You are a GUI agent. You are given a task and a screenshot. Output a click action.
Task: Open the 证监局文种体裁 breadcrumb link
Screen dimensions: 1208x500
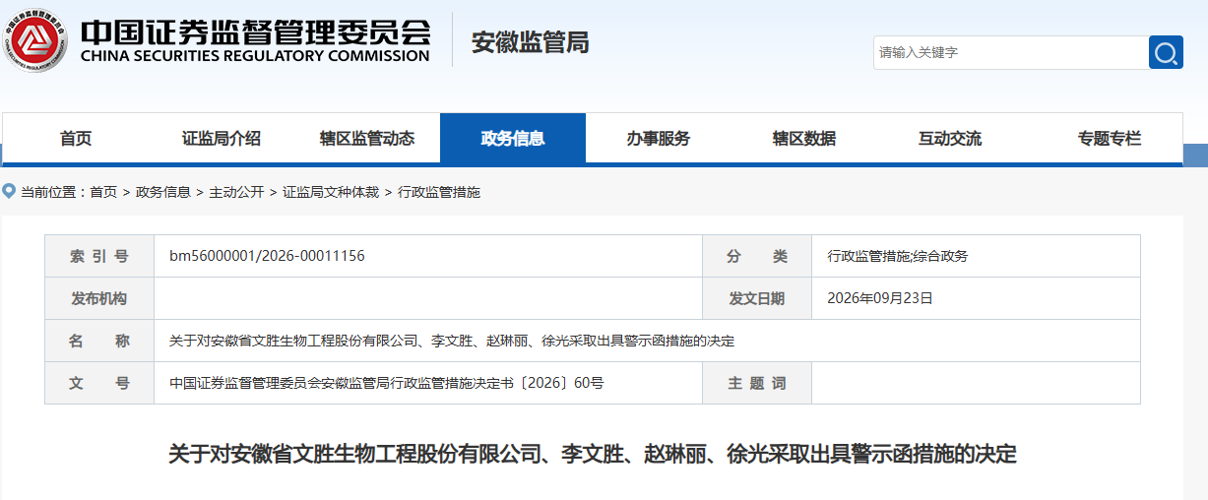tap(331, 192)
